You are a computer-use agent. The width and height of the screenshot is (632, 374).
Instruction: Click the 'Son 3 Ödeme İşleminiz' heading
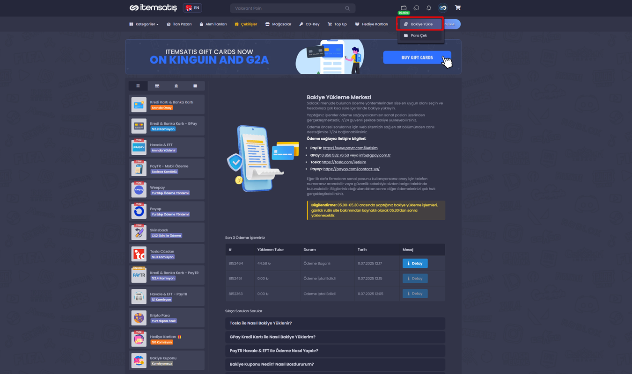(245, 238)
